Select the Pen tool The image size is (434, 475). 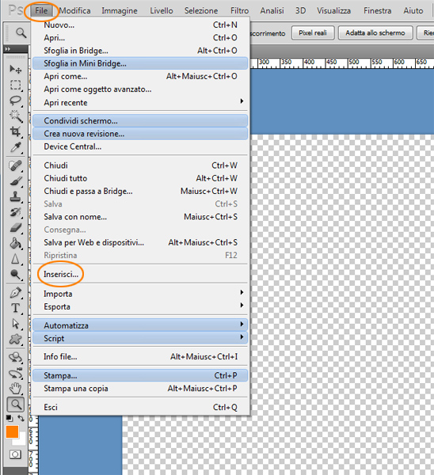pyautogui.click(x=15, y=292)
